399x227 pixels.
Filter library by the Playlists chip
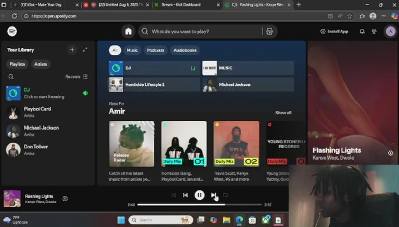(17, 64)
